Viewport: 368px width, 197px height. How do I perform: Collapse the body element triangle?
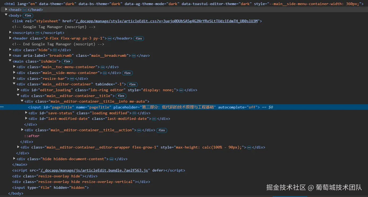point(6,15)
